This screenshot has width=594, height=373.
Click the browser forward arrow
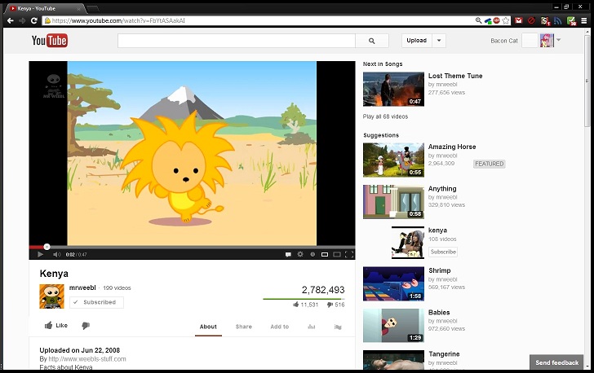pyautogui.click(x=22, y=20)
